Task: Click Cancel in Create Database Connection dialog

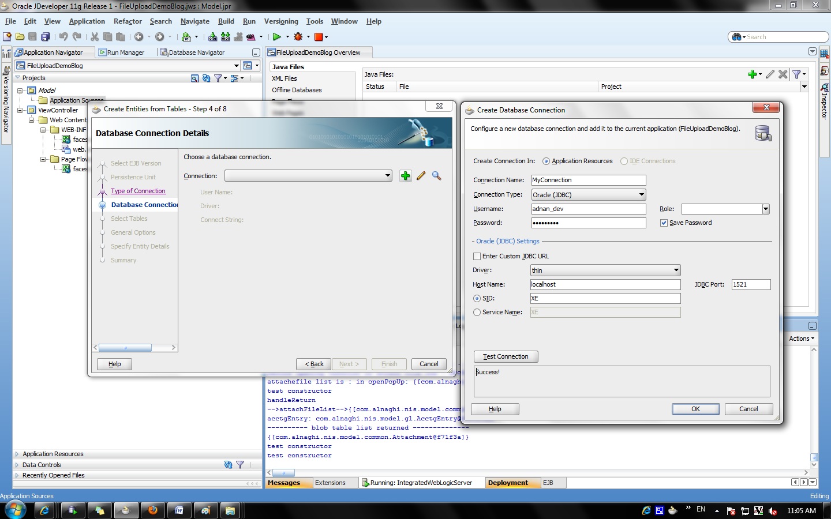Action: click(x=748, y=409)
